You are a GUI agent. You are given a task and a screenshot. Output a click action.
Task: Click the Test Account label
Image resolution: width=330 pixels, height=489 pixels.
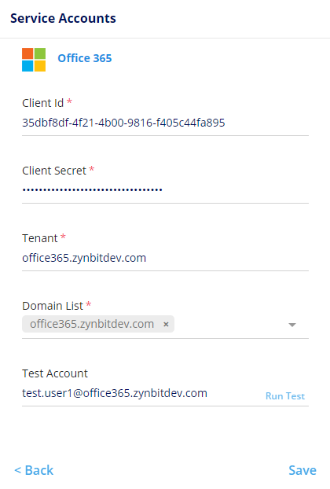click(x=55, y=373)
